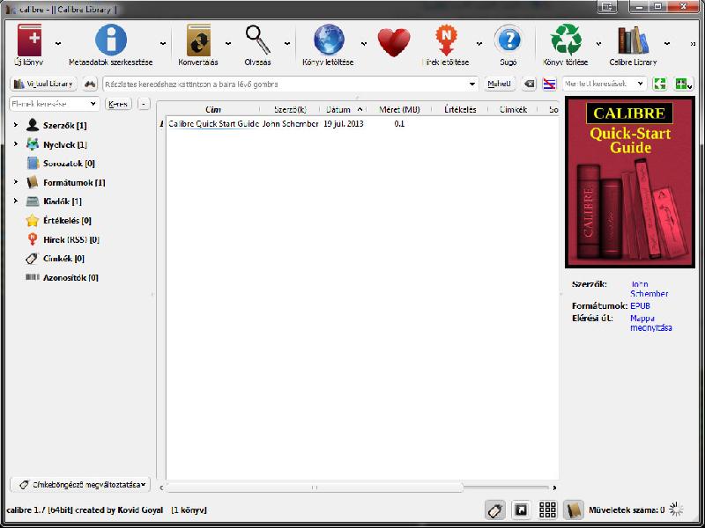Screen dimensions: 705x528
Task: Open the Súgó help icon
Action: 509,40
